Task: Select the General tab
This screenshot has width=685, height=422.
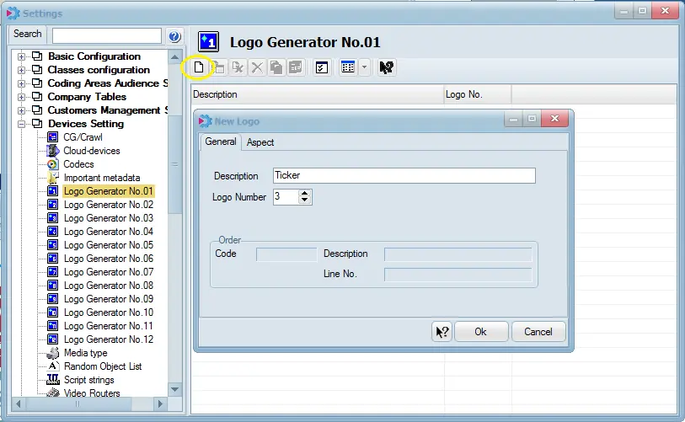Action: pyautogui.click(x=221, y=142)
